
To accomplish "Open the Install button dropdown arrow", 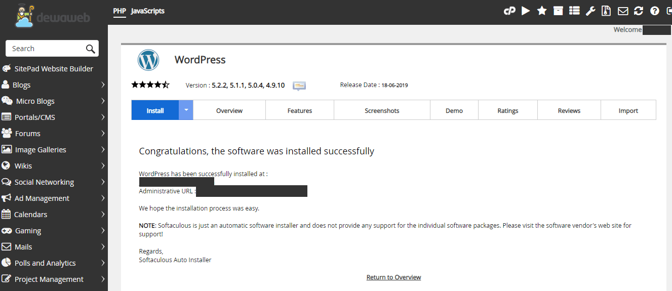I will coord(186,110).
